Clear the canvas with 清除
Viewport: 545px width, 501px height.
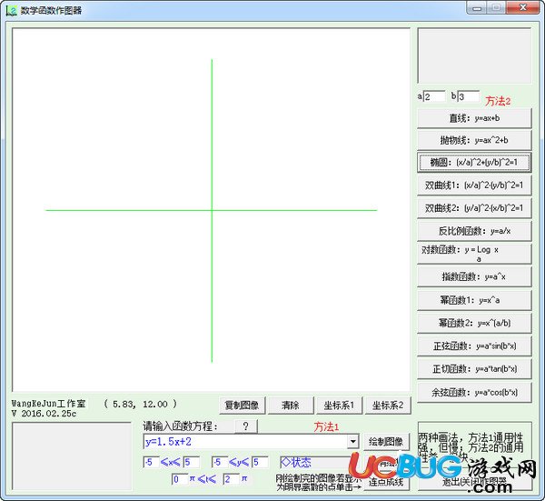[291, 406]
